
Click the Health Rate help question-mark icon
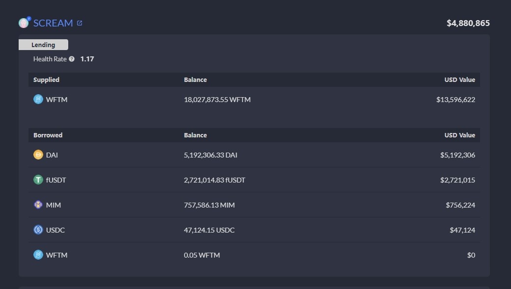click(x=72, y=59)
